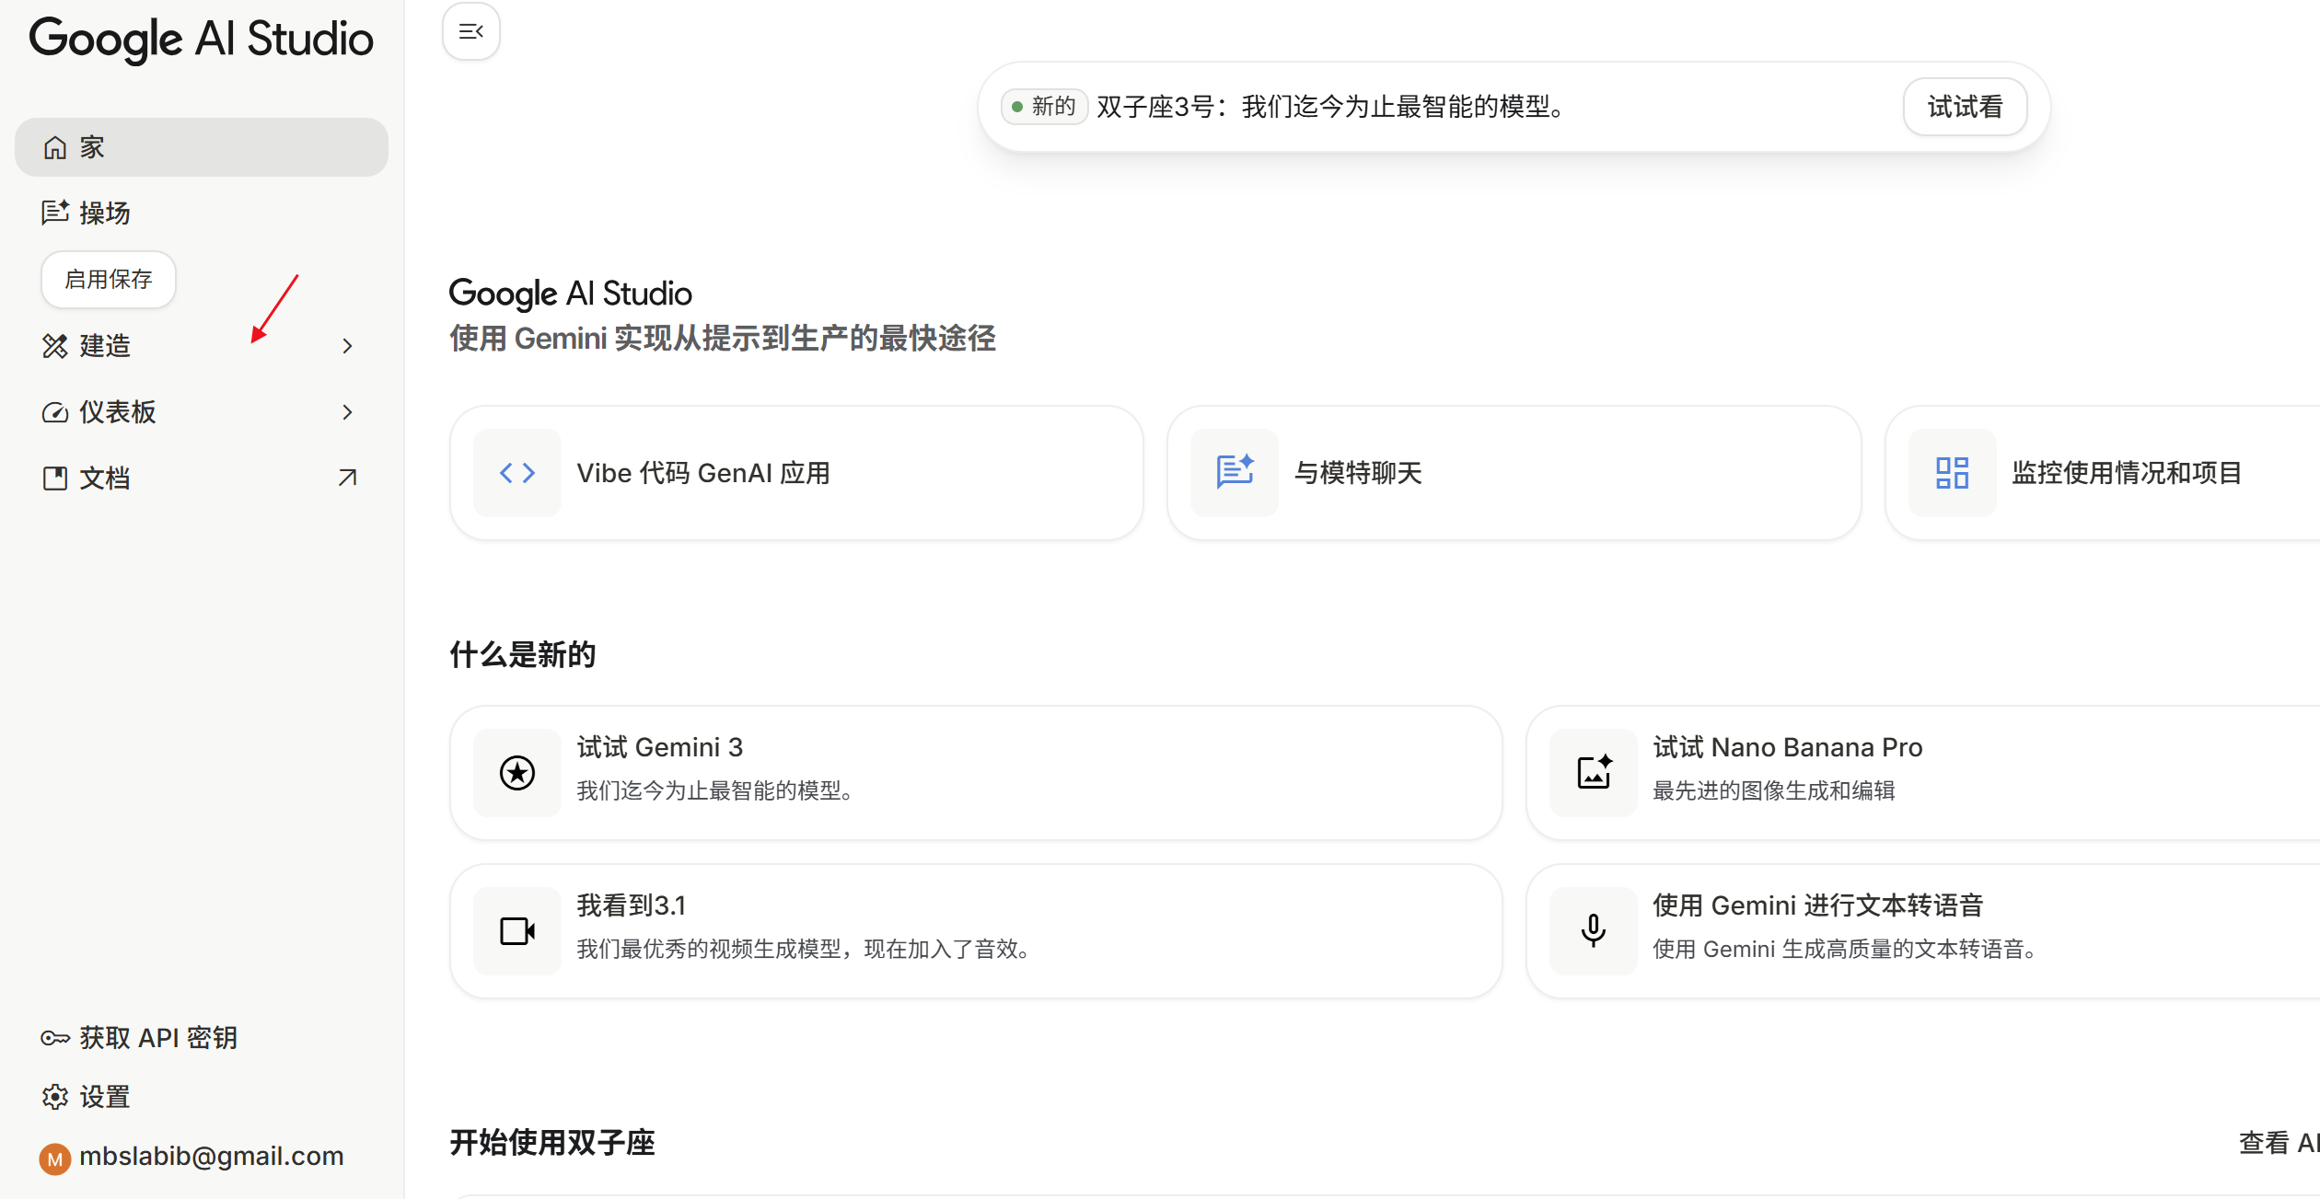Click the mbslabib@gmail.com account entry

pyautogui.click(x=197, y=1156)
